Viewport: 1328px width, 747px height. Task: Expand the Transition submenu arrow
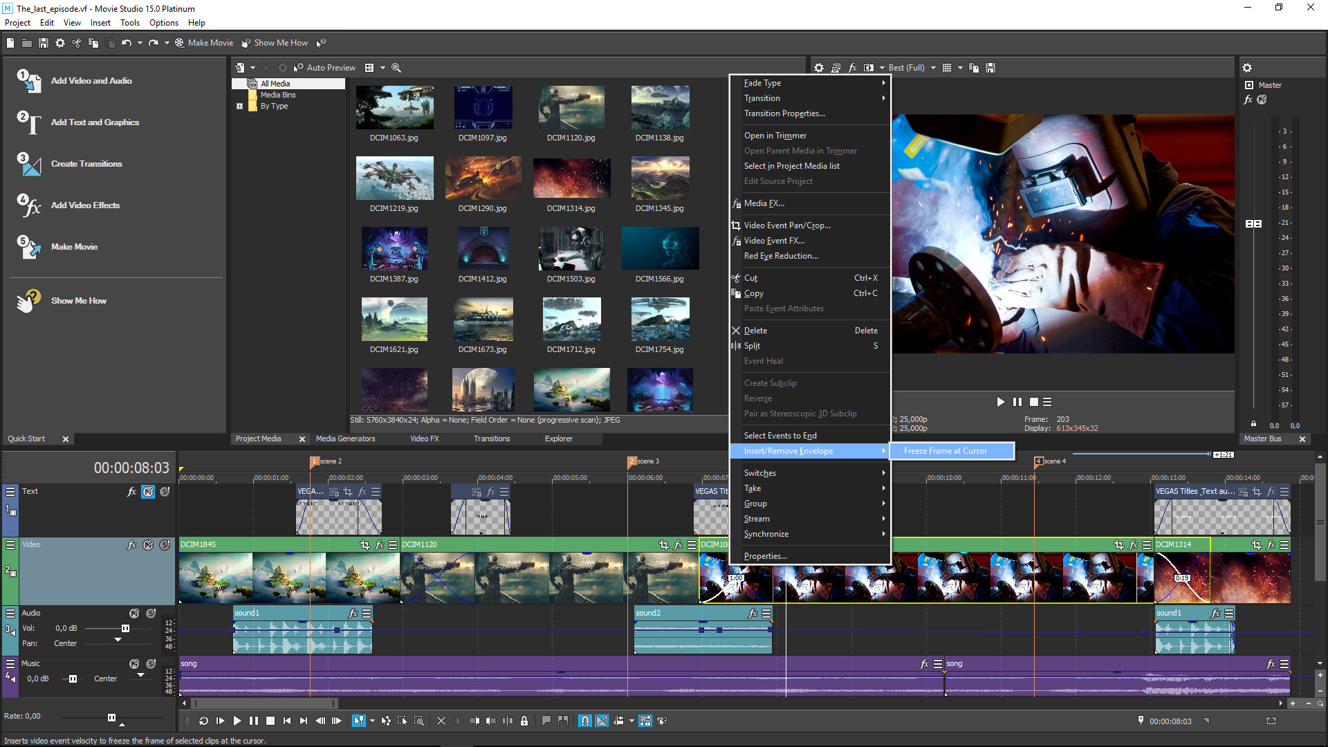coord(884,98)
